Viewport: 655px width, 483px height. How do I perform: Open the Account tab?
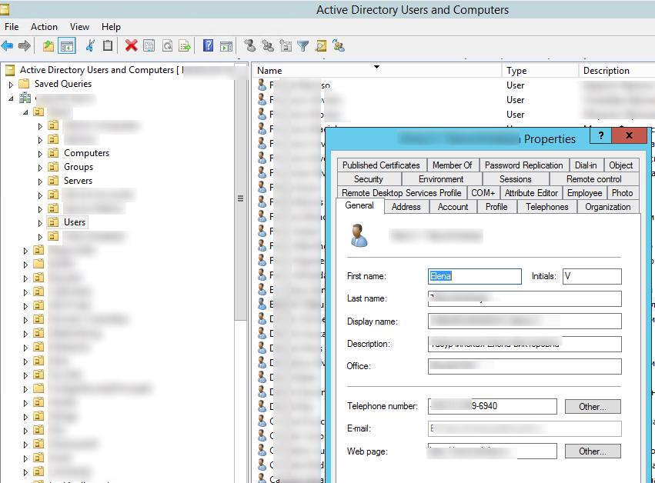click(453, 207)
